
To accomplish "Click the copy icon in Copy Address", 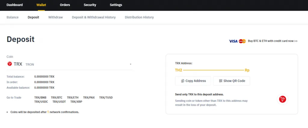I will point(183,81).
